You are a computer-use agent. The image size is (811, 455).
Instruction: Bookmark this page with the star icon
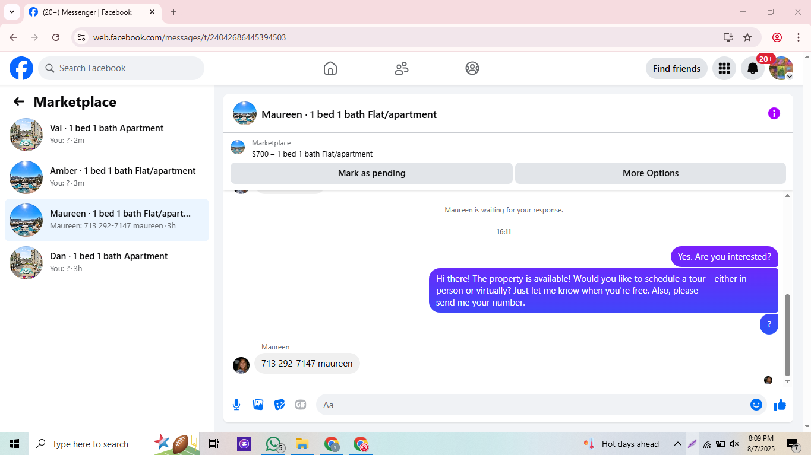pos(747,37)
